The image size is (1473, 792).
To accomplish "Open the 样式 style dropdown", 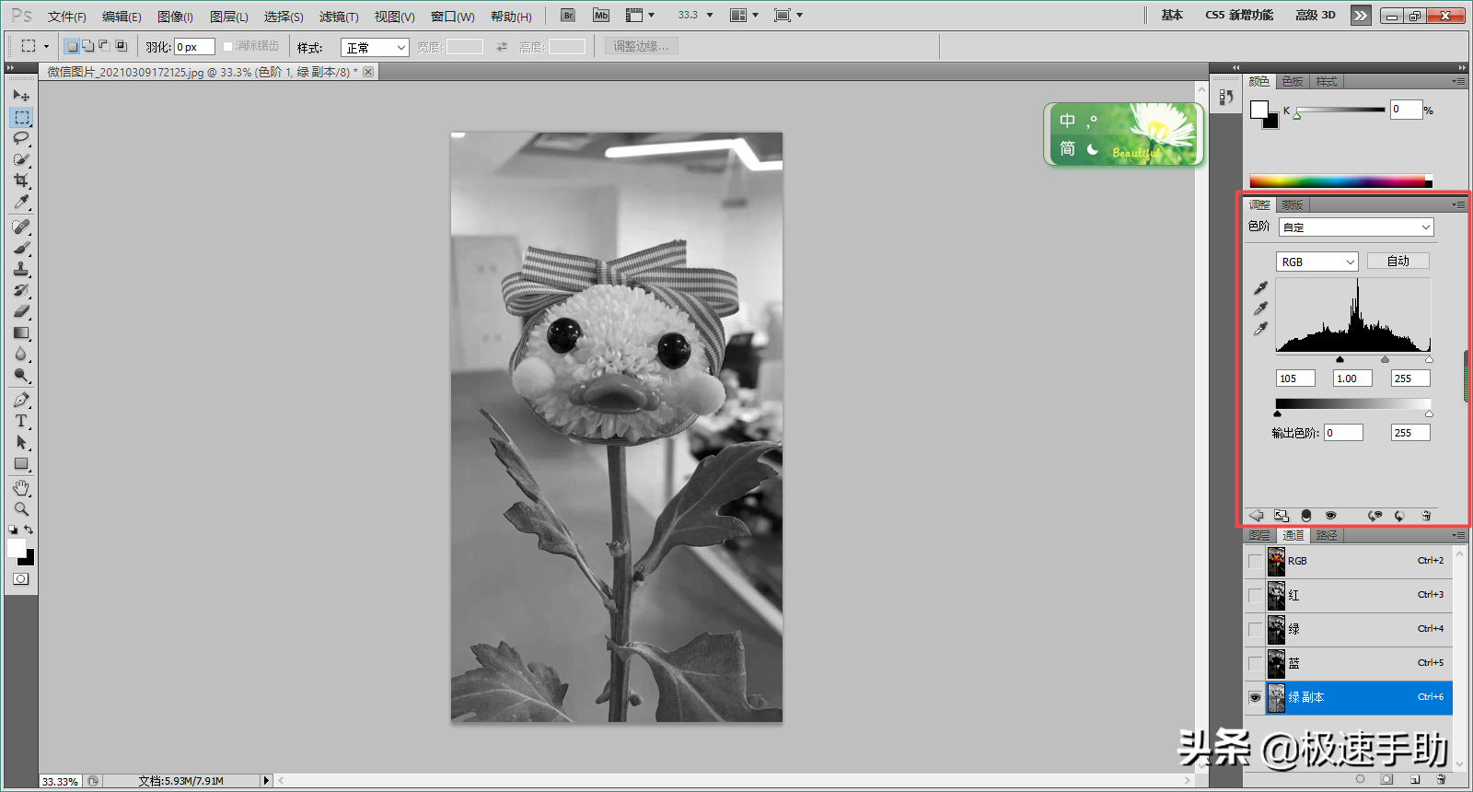I will 375,47.
